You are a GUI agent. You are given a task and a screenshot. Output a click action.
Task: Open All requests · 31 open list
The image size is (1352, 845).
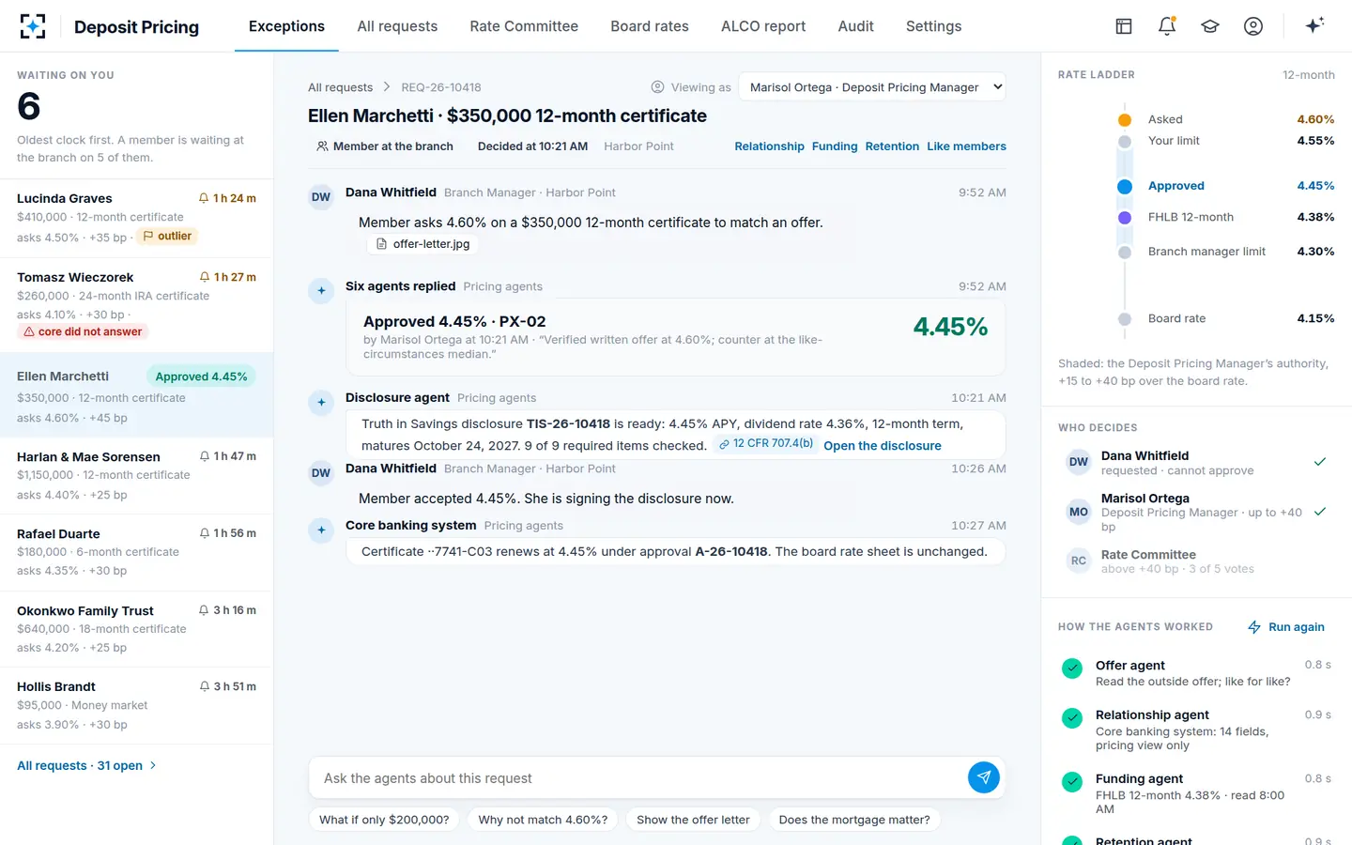(x=86, y=766)
